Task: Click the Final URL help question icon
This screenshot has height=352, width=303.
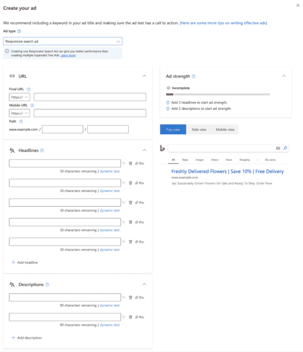Action: (x=29, y=89)
